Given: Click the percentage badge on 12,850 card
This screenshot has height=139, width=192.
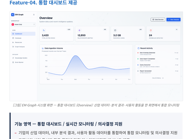Looking at the screenshot, I should click(x=105, y=30).
